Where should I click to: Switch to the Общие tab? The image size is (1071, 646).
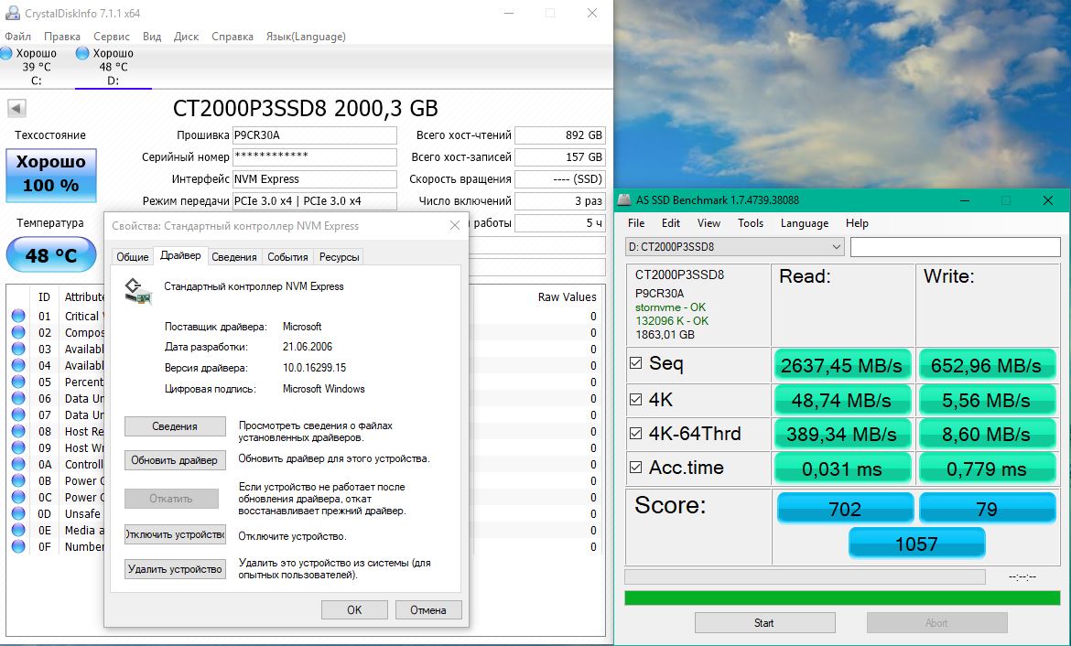[133, 257]
